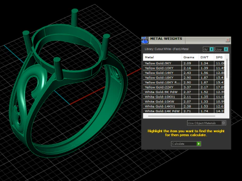The width and height of the screenshot is (242, 181).
Task: Sort by the Metal column header
Action: pyautogui.click(x=162, y=57)
